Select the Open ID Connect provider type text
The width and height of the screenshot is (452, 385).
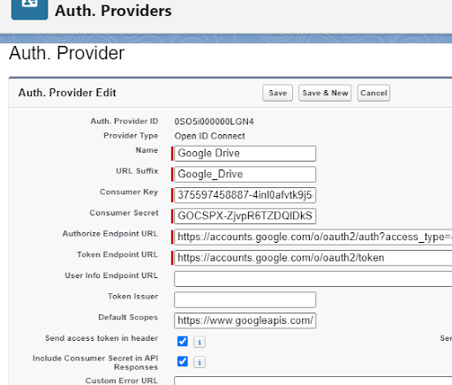[209, 136]
